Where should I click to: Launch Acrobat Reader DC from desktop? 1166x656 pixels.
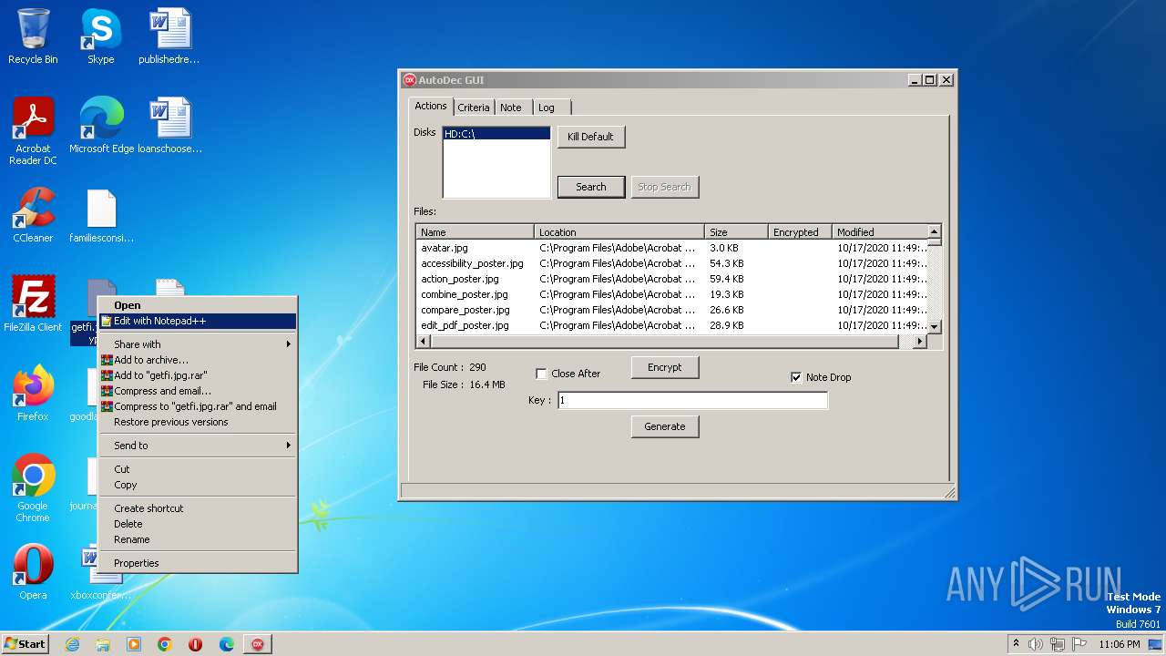click(33, 131)
